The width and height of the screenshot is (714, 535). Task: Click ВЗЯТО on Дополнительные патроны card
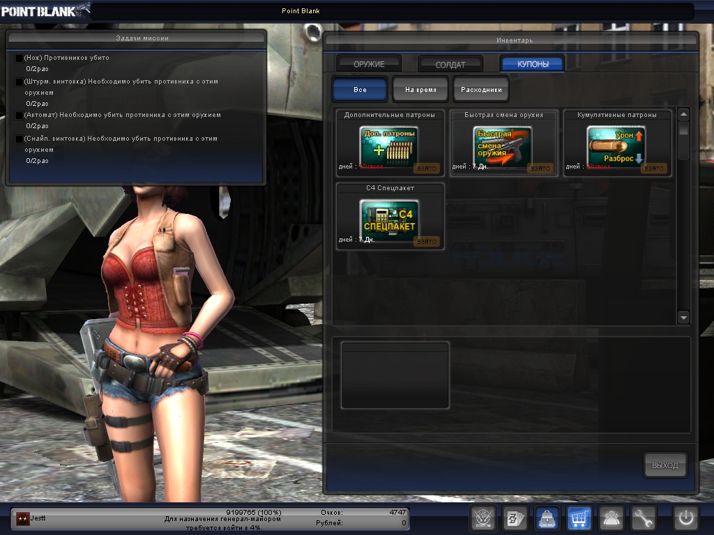[x=427, y=169]
